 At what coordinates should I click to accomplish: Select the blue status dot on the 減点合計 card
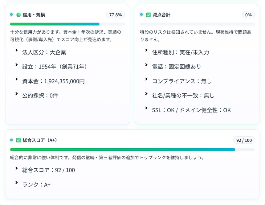point(141,14)
